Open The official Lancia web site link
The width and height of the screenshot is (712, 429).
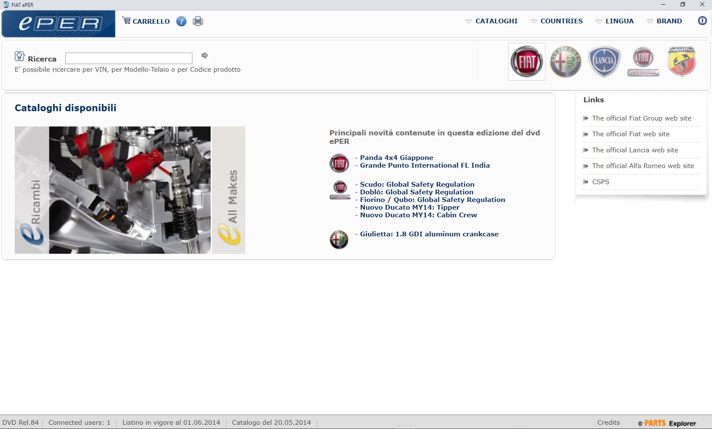(x=635, y=150)
